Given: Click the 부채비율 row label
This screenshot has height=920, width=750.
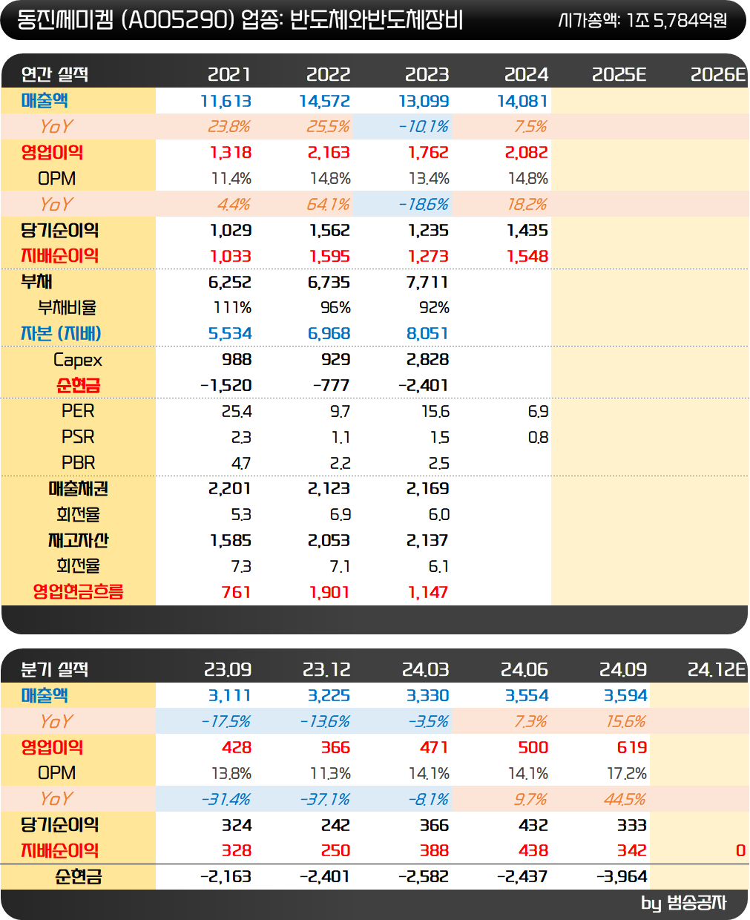Looking at the screenshot, I should pos(67,307).
